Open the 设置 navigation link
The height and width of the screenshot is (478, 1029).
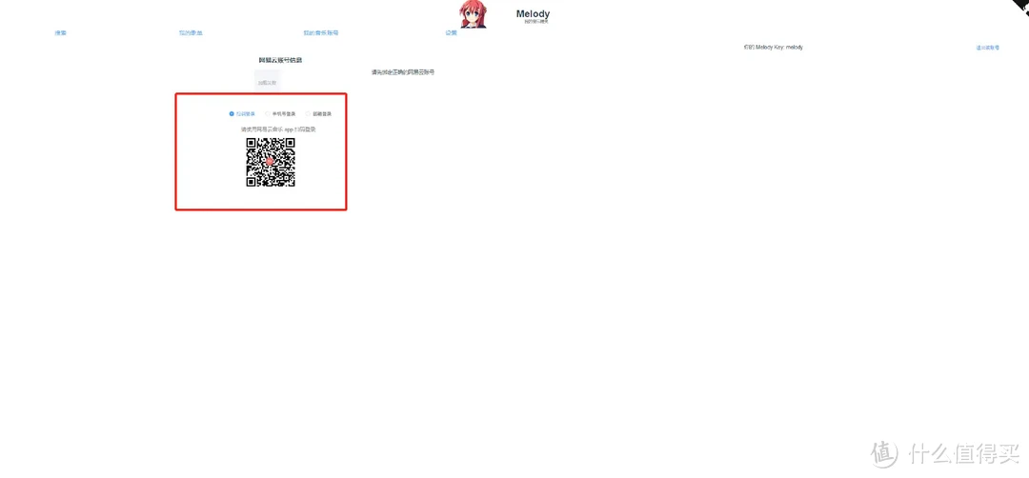(451, 32)
